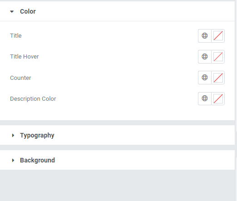Pick a color with Title swatch
This screenshot has height=201, width=237.
(218, 36)
